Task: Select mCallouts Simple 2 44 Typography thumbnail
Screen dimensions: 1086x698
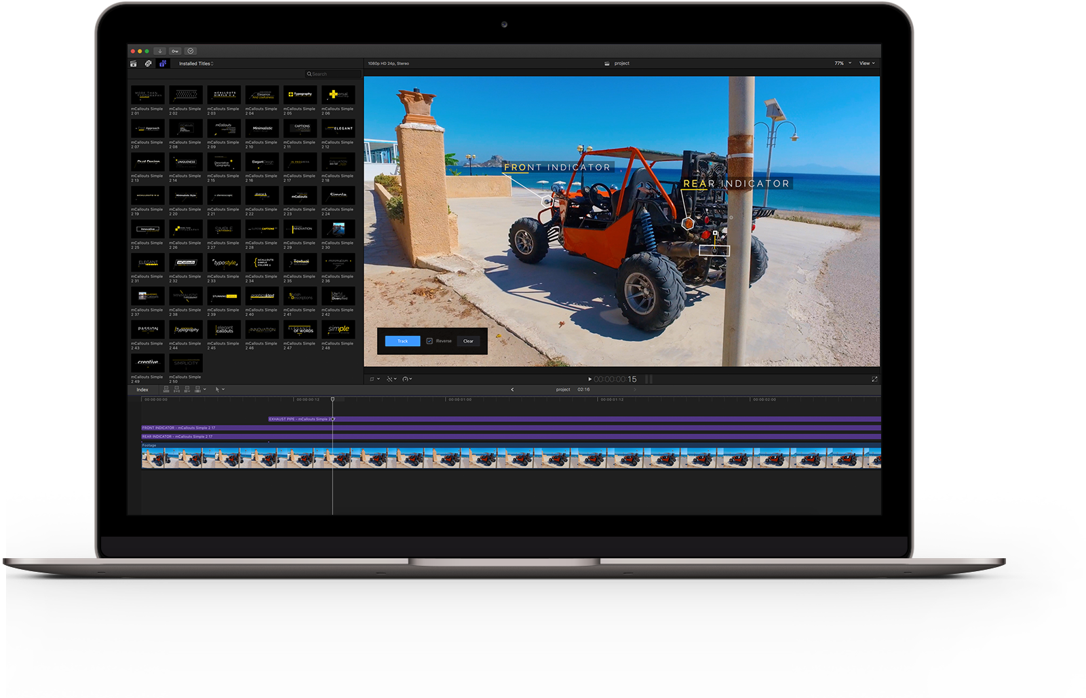Action: click(x=186, y=330)
